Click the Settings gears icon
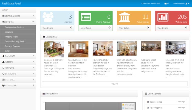 [3, 22]
